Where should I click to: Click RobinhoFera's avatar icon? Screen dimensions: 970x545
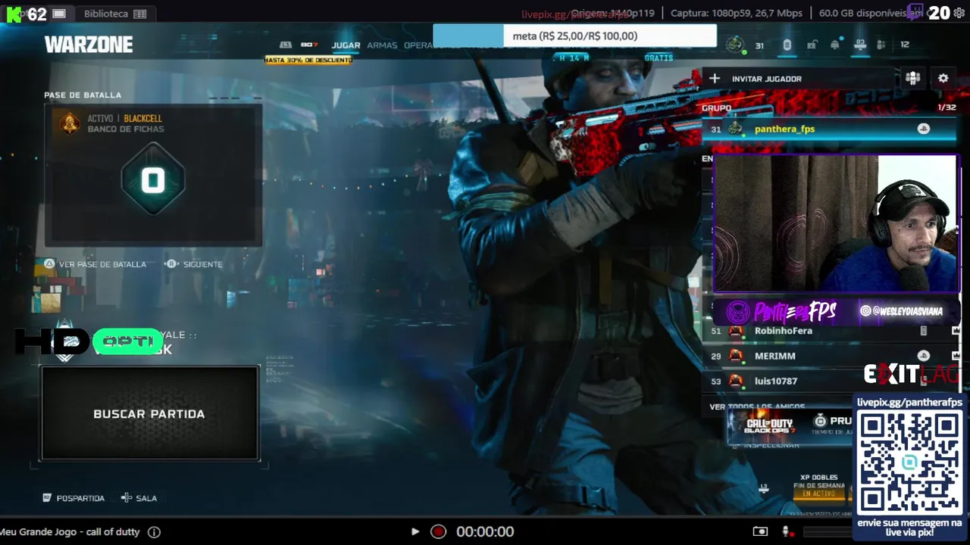point(735,331)
